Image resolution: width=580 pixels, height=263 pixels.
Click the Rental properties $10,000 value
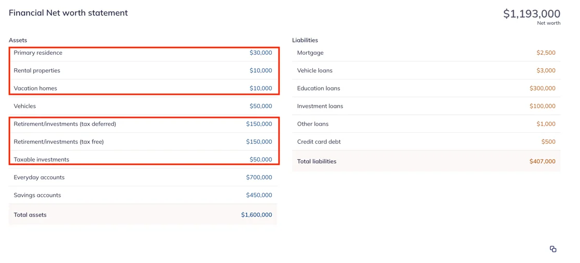(261, 70)
